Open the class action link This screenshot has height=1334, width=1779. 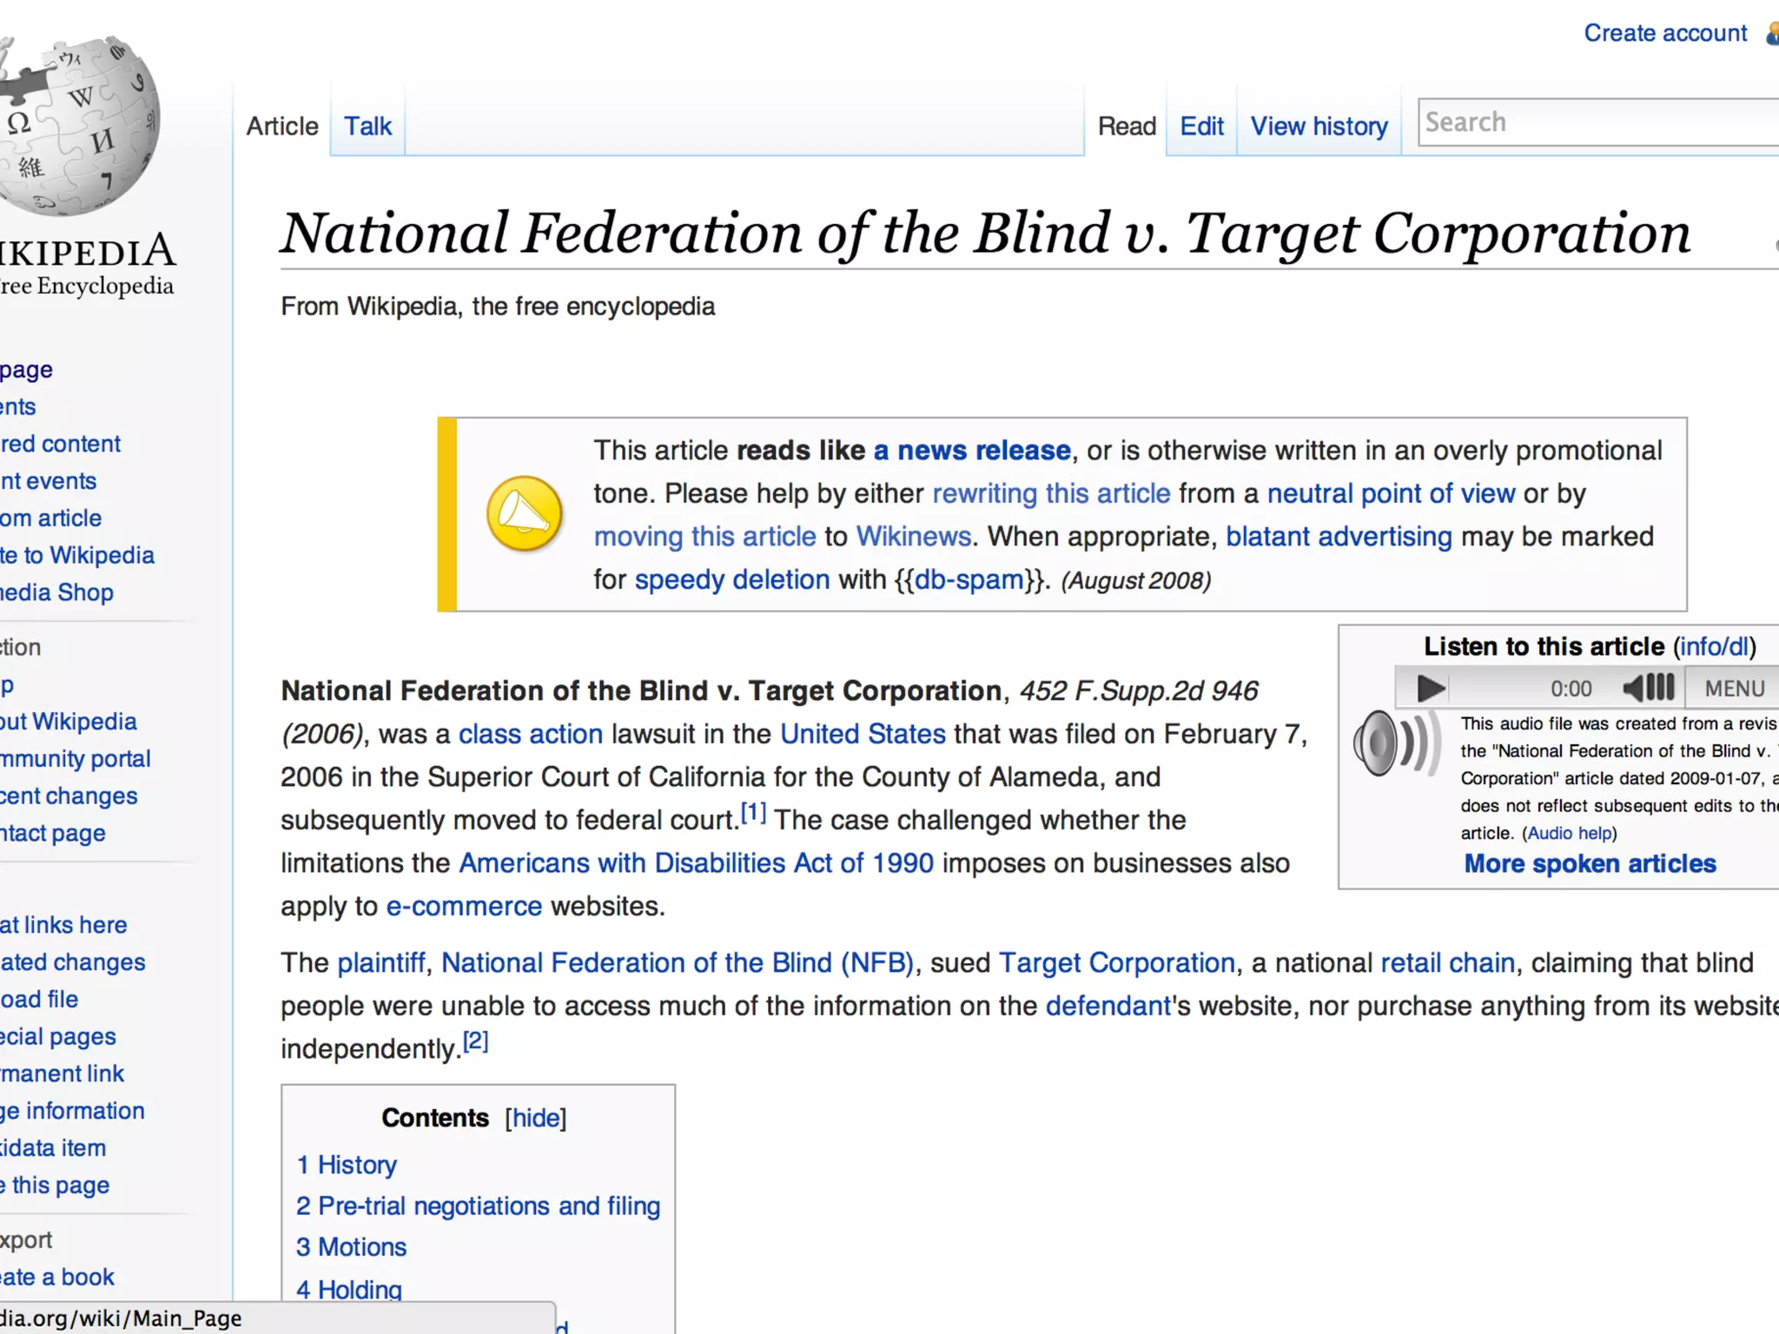530,734
